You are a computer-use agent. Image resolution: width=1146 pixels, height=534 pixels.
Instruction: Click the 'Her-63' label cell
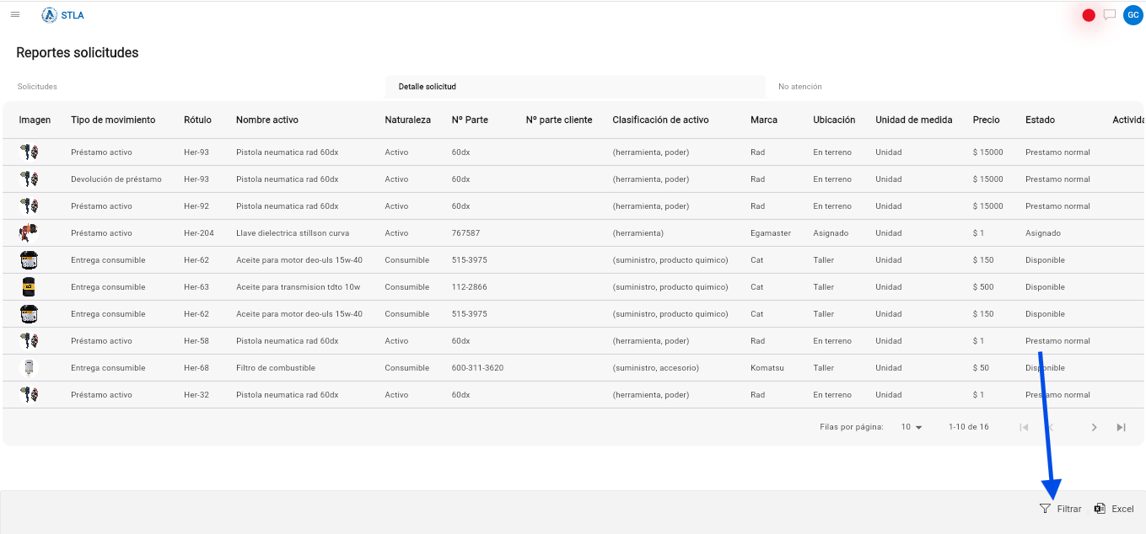[196, 287]
